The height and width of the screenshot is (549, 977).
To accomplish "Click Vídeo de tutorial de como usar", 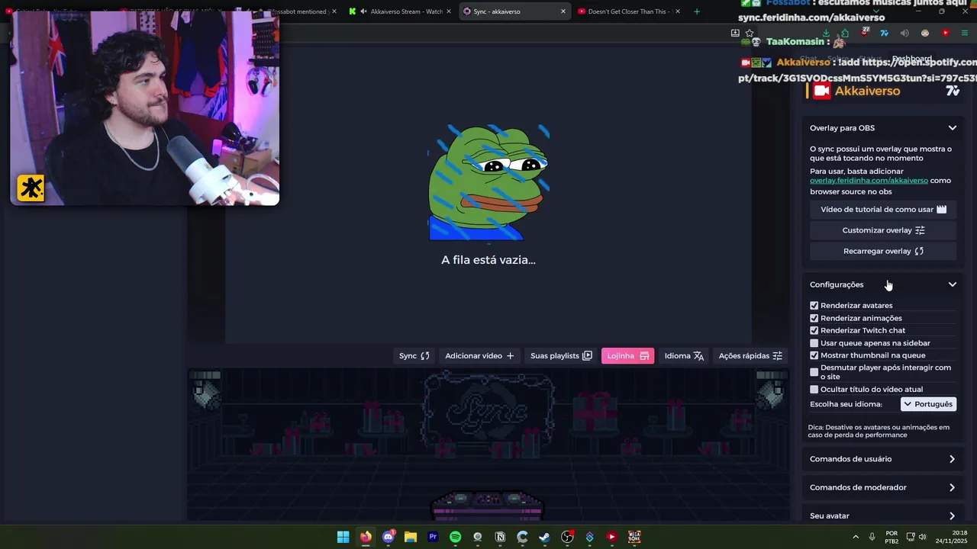I will 883,209.
